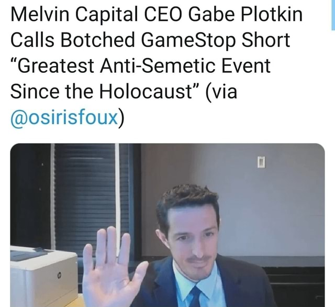Tap the tweet text starting 'Melvin Capital CEO'

pyautogui.click(x=157, y=66)
